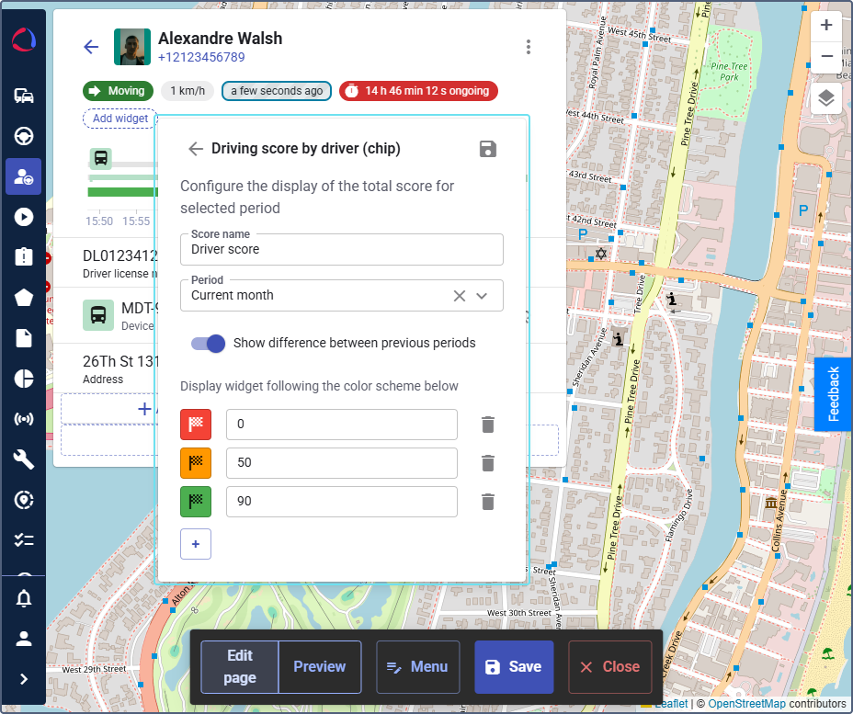Select the steering wheel driving icon in sidebar

23,135
